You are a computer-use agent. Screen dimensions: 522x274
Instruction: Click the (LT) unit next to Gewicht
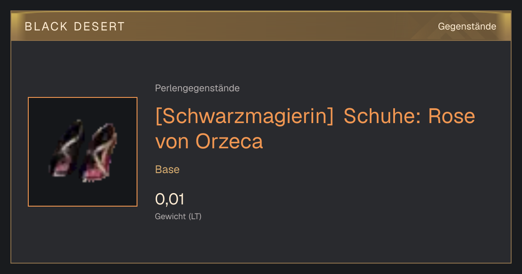(195, 216)
